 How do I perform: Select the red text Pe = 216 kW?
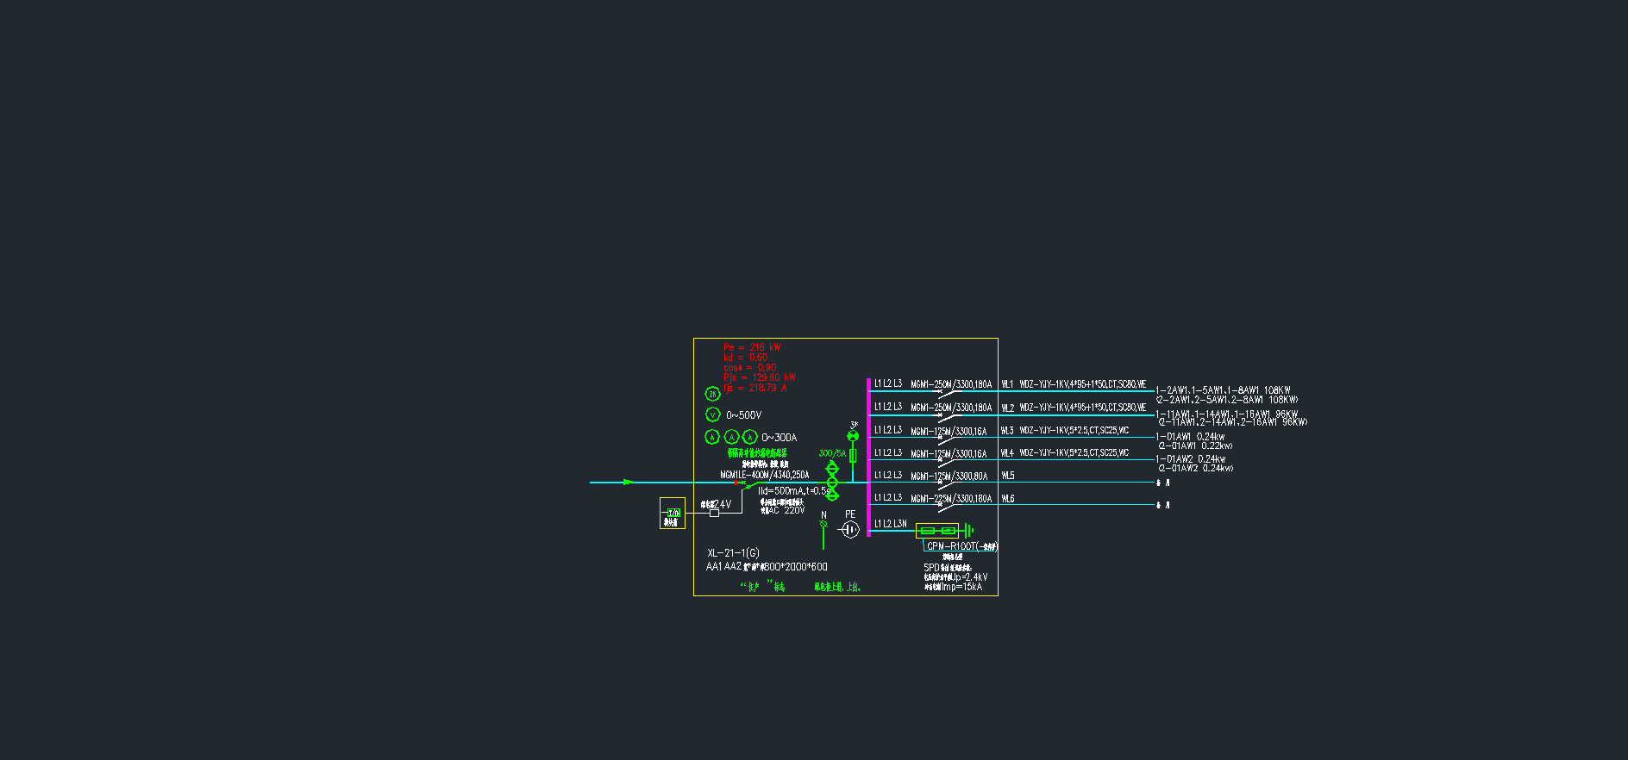752,347
